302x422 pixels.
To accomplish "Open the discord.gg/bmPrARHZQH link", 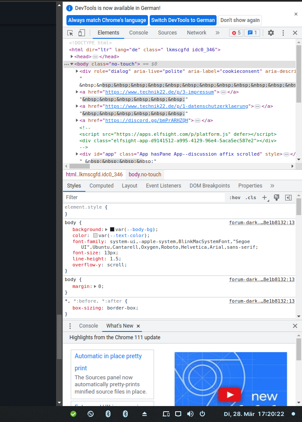I will point(147,121).
